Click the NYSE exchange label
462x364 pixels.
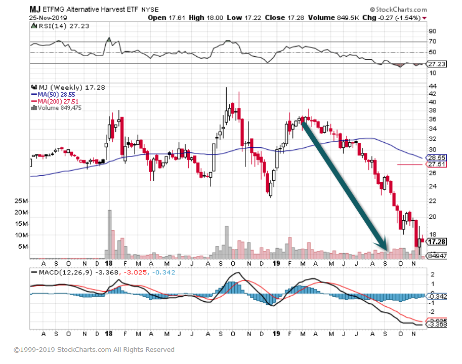point(150,10)
